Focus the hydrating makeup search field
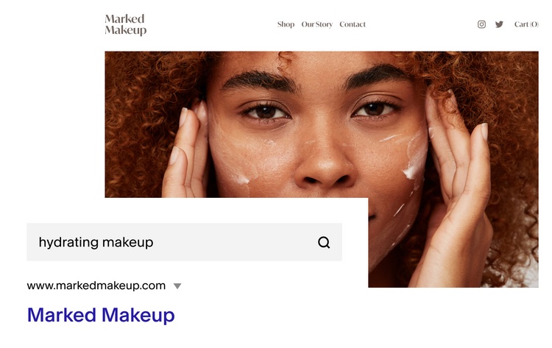This screenshot has width=552, height=348. tap(185, 242)
